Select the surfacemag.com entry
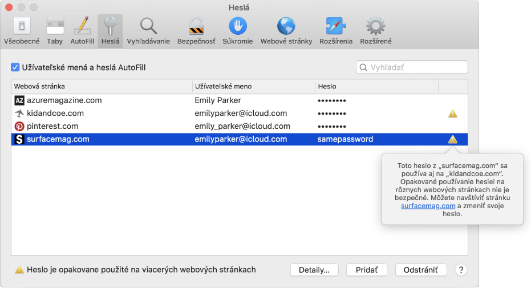Screen dimensions: 531x288 point(240,139)
